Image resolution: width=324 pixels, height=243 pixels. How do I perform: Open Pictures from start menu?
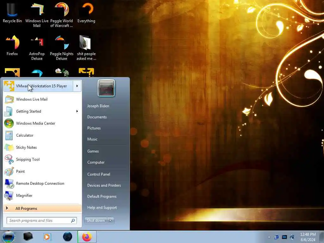[x=94, y=128]
